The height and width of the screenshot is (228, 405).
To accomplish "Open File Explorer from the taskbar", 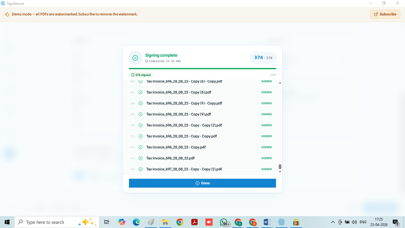I will click(x=165, y=222).
